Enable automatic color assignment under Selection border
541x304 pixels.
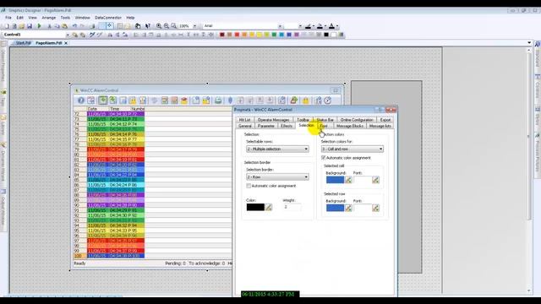249,186
